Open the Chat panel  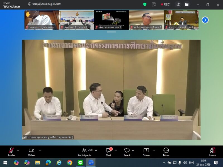click(108, 152)
